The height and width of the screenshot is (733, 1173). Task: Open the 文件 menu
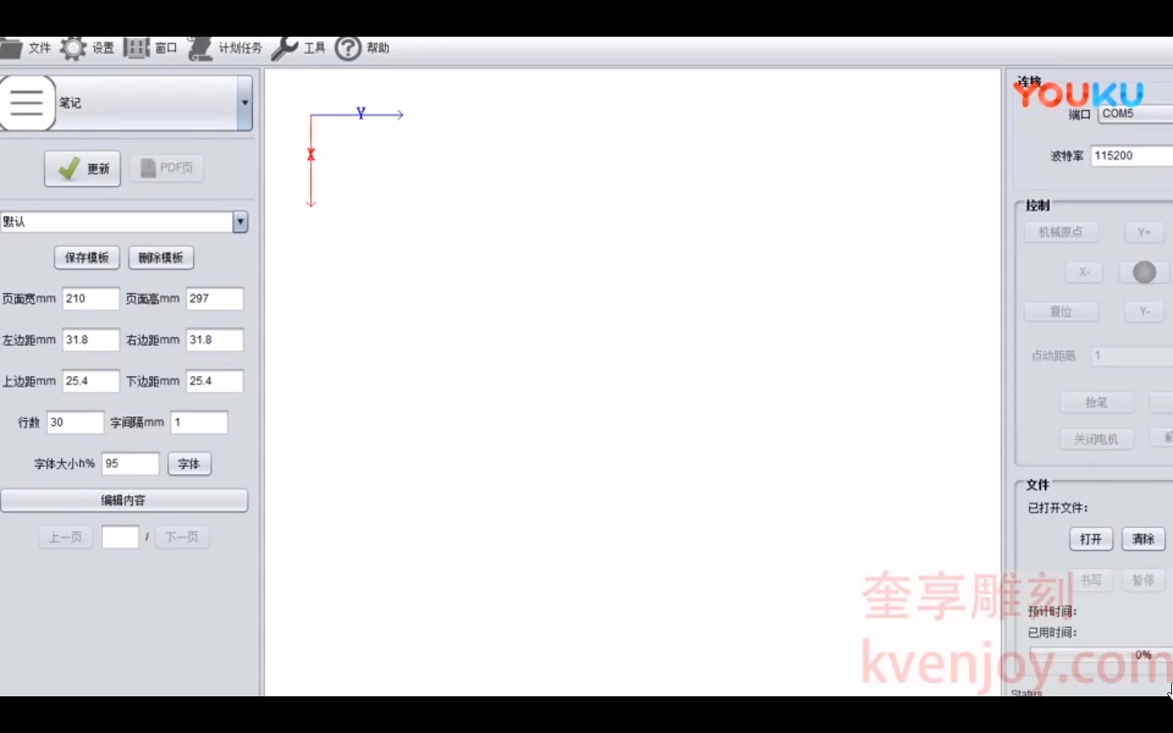[40, 48]
